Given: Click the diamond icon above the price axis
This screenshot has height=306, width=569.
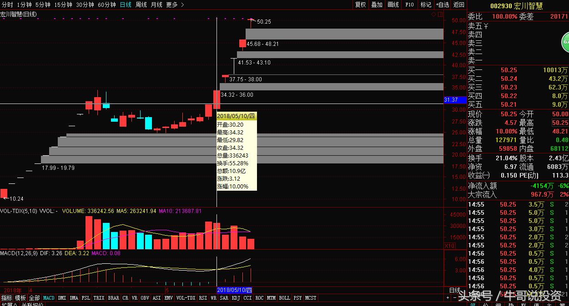Looking at the screenshot, I should [x=433, y=15].
